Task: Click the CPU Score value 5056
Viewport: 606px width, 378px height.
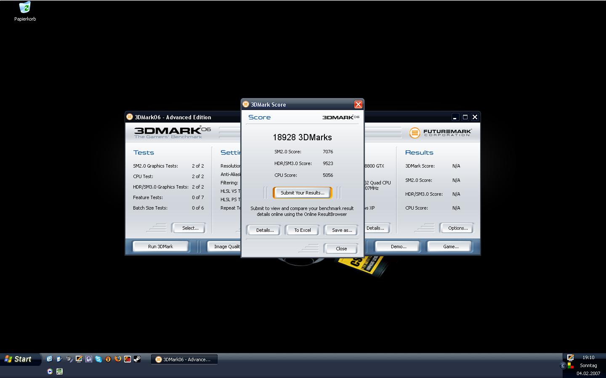Action: tap(328, 175)
